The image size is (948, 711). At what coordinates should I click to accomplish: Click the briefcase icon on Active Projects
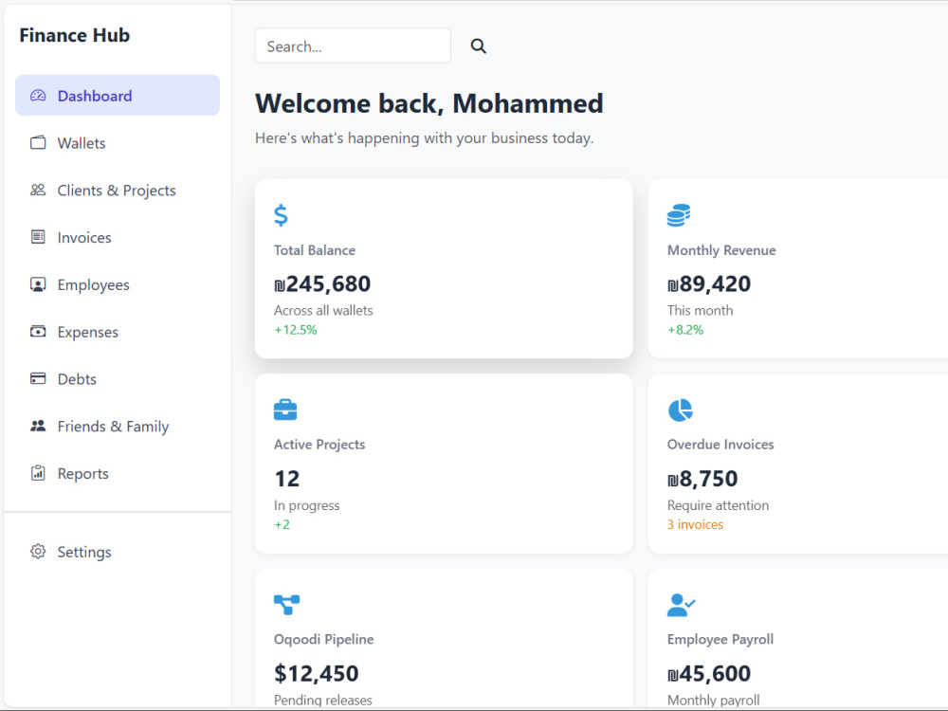click(x=285, y=410)
